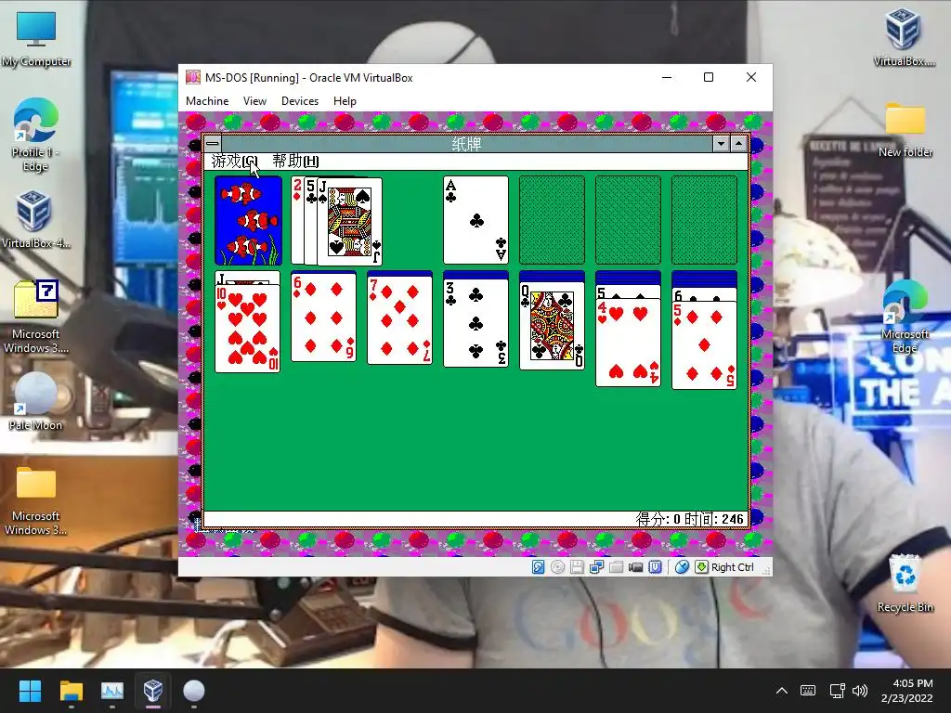The width and height of the screenshot is (951, 713).
Task: Click the video capture camera icon in status bar
Action: (x=635, y=567)
